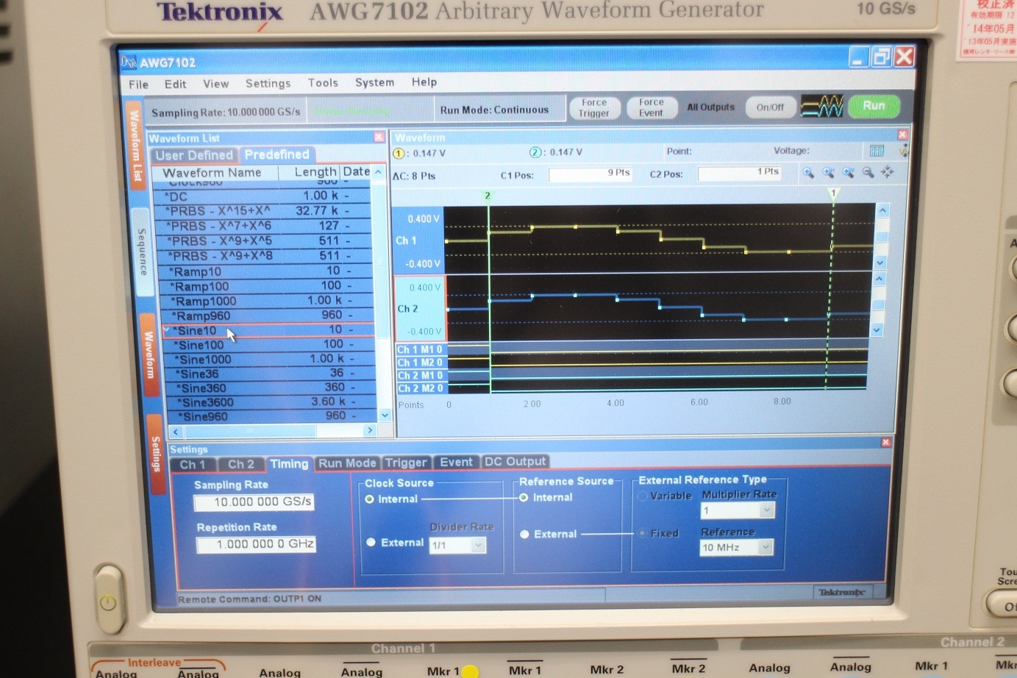The width and height of the screenshot is (1017, 678).
Task: Click the zoom fit arrows icon
Action: 888,172
